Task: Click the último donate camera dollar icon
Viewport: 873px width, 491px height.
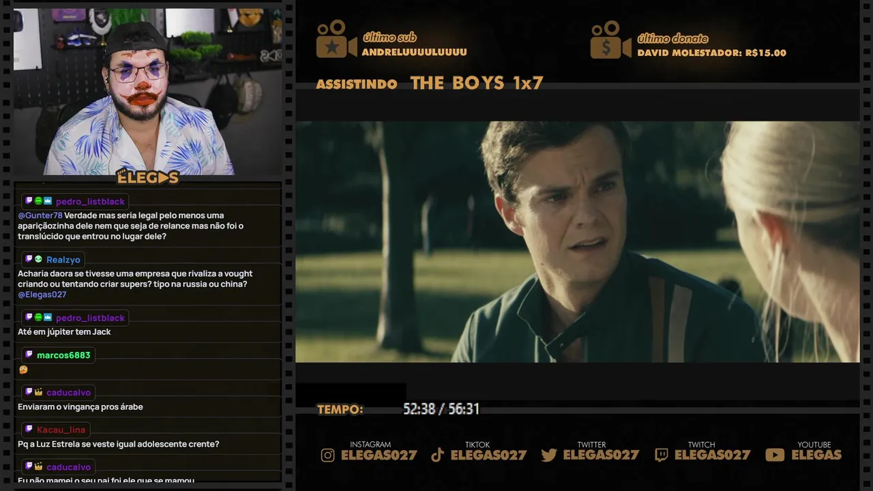Action: [610, 40]
